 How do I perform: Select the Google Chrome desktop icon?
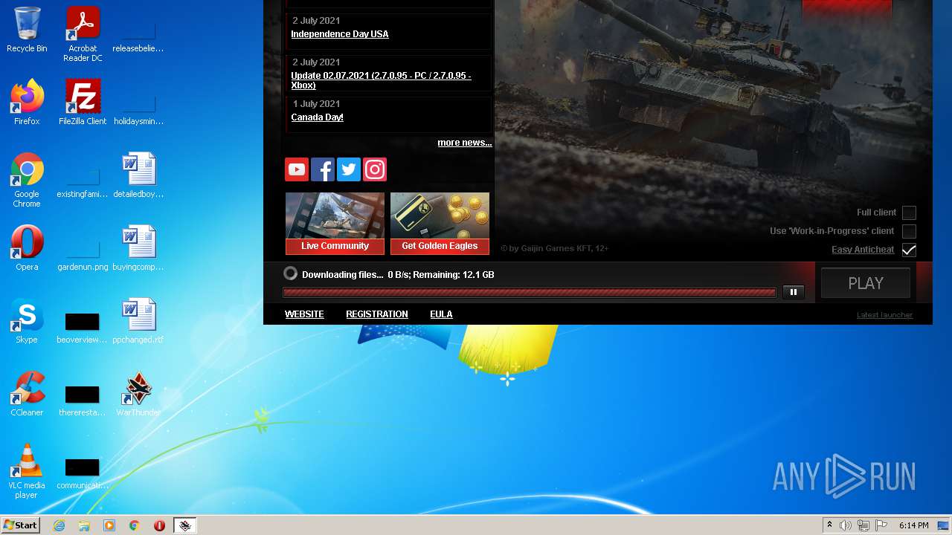pyautogui.click(x=27, y=180)
